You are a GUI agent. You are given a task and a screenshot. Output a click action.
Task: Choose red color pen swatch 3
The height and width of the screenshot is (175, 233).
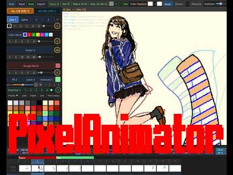tap(29, 35)
